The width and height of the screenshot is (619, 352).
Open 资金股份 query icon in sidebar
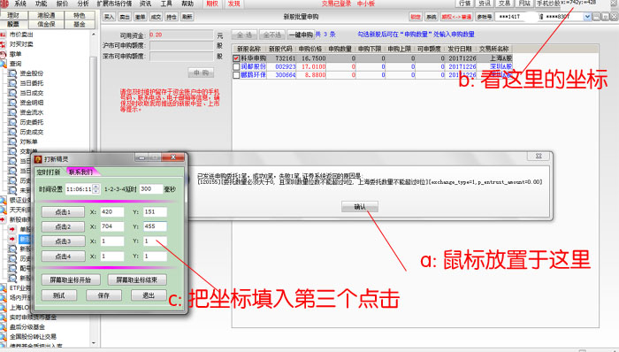pyautogui.click(x=12, y=73)
